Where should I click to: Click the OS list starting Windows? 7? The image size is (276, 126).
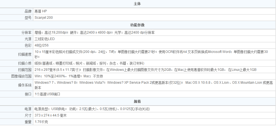pyautogui.click(x=154, y=85)
